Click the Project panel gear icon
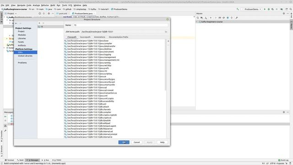Viewport: 293px width, 165px height. tap(49, 13)
